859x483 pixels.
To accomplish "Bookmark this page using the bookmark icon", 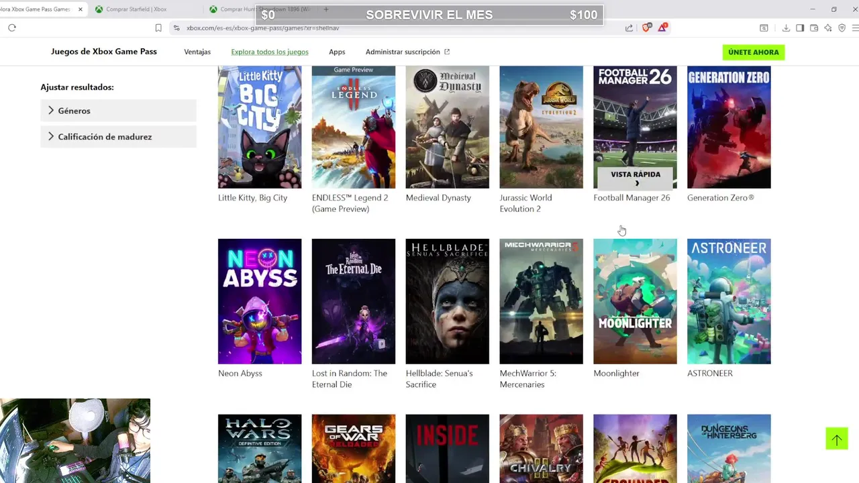I will tap(158, 28).
